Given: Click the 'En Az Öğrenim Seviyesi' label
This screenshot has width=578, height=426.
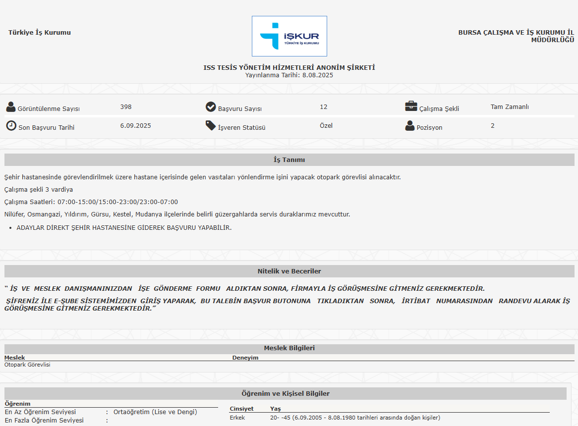Looking at the screenshot, I should (40, 412).
